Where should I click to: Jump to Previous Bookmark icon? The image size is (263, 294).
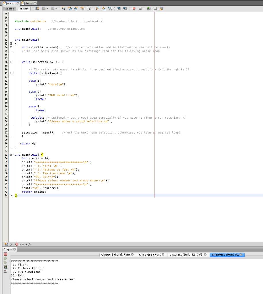[x=97, y=8]
